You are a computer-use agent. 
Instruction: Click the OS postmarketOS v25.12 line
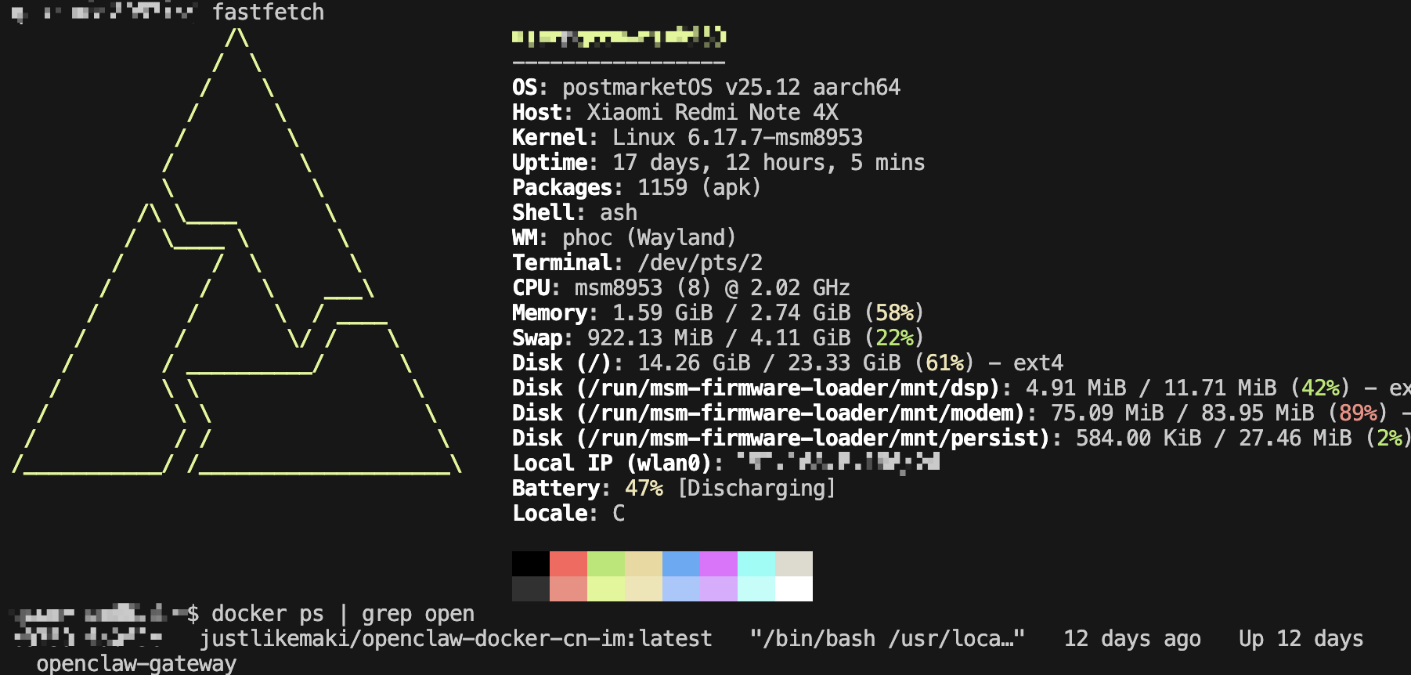[705, 87]
